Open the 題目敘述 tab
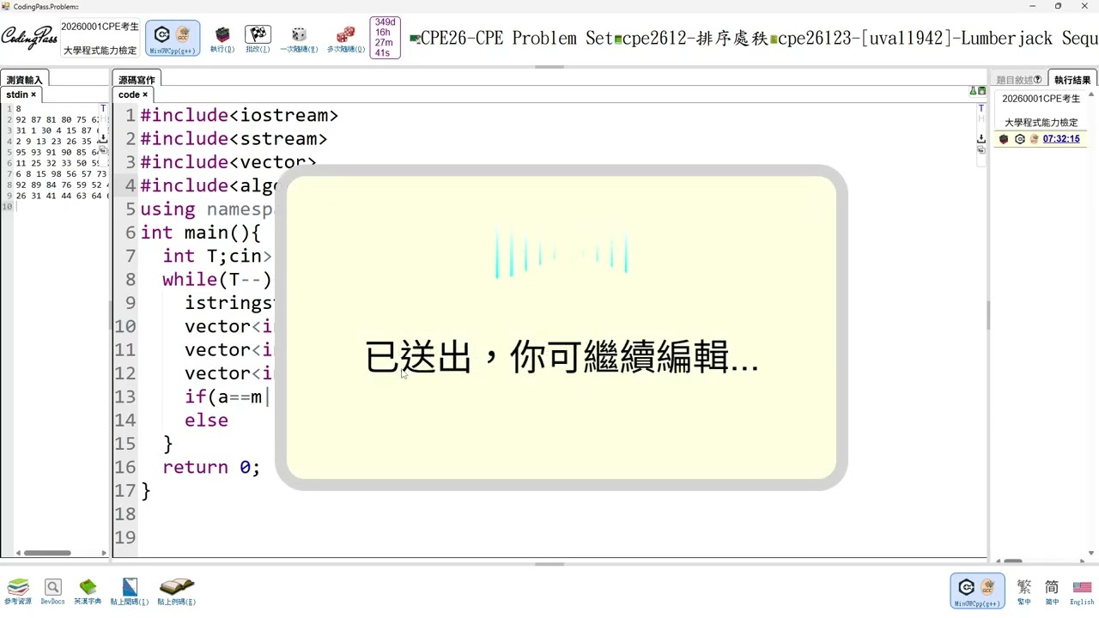This screenshot has width=1099, height=618. pos(1018,80)
